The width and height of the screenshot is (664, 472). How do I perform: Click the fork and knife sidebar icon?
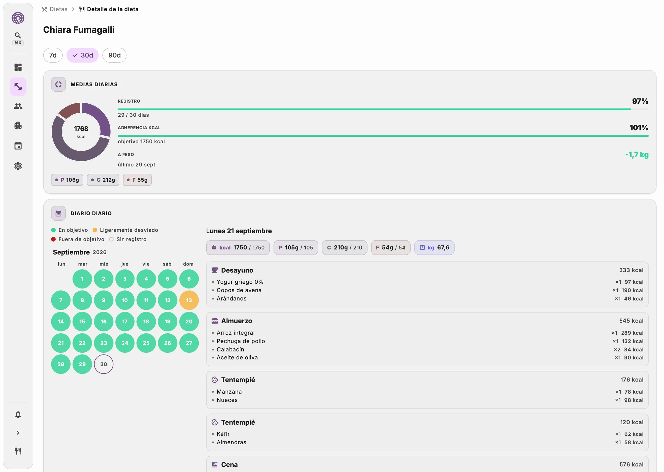(x=18, y=451)
